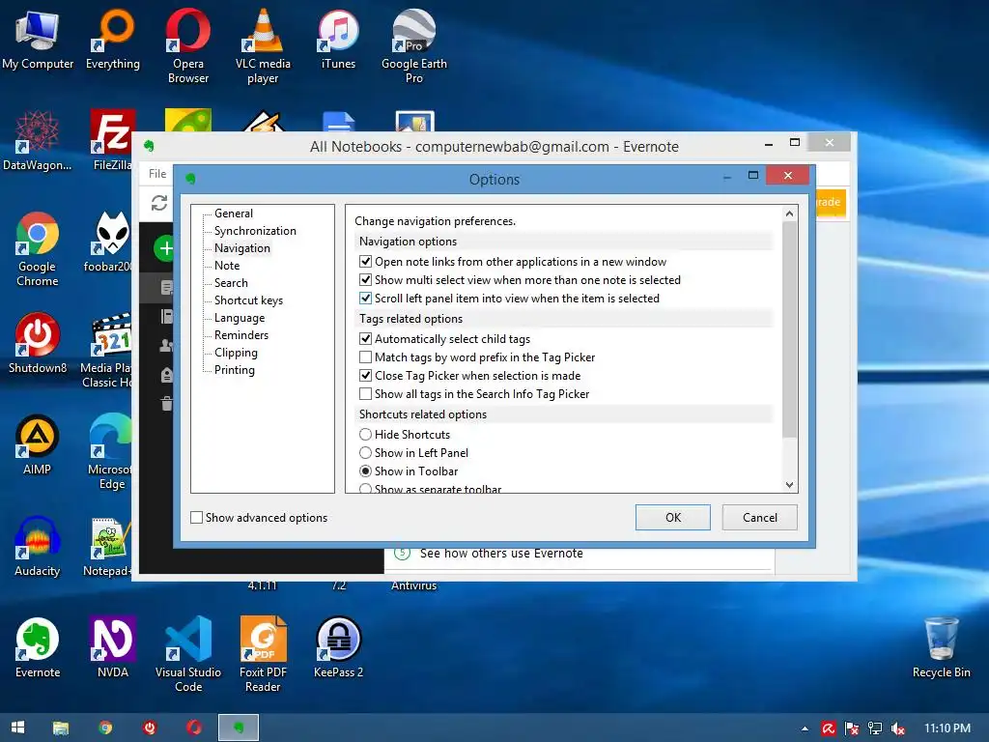
Task: Open the Shutdown8 desktop shortcut
Action: coord(38,343)
